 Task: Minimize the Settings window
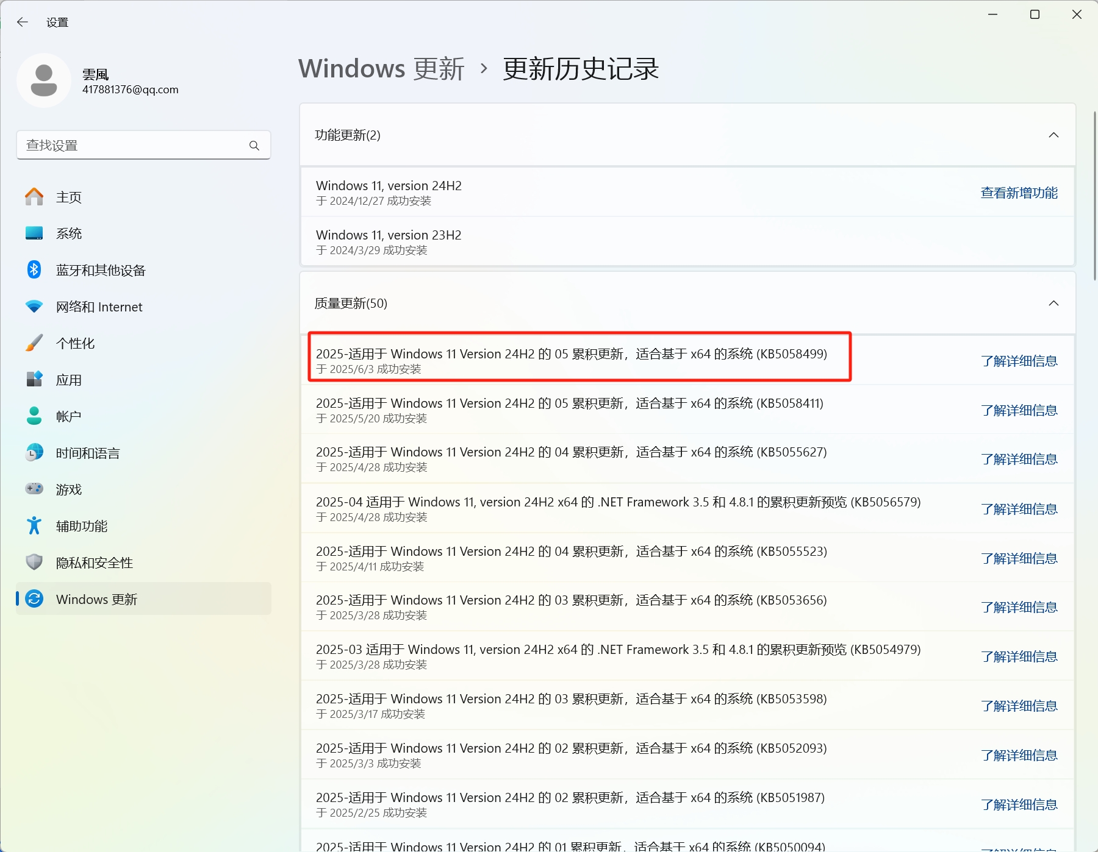point(993,14)
